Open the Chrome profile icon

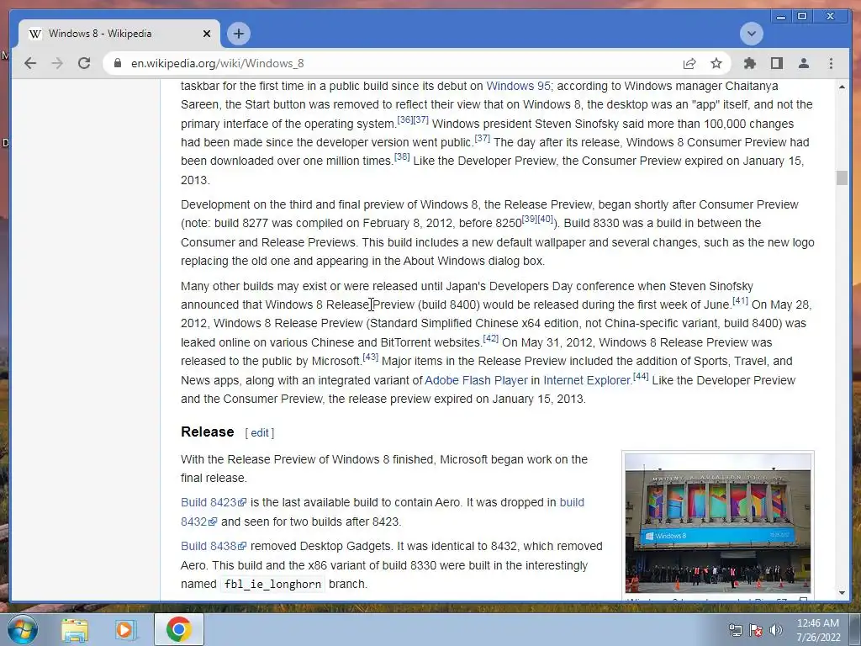803,63
